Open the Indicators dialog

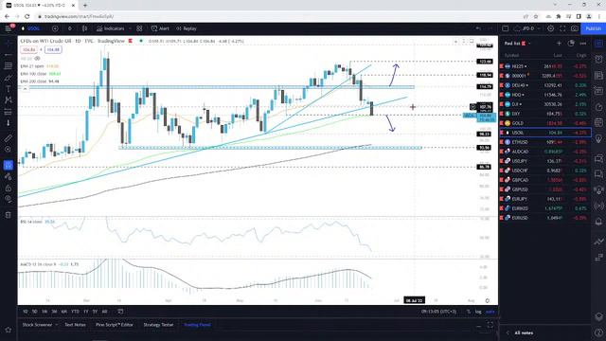point(111,28)
